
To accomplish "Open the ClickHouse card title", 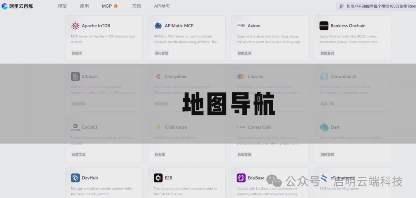I will point(176,127).
